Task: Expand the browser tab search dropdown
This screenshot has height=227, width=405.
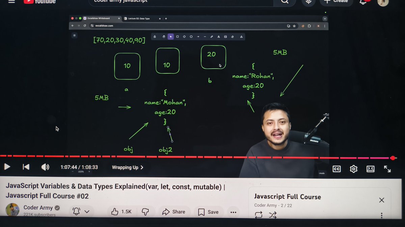Action: pos(325,19)
